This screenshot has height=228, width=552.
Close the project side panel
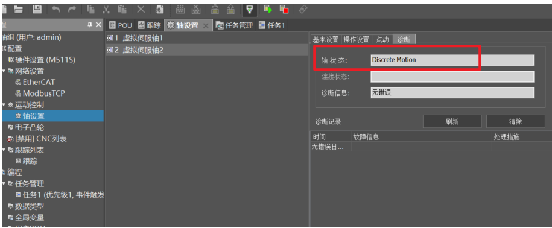pyautogui.click(x=98, y=25)
